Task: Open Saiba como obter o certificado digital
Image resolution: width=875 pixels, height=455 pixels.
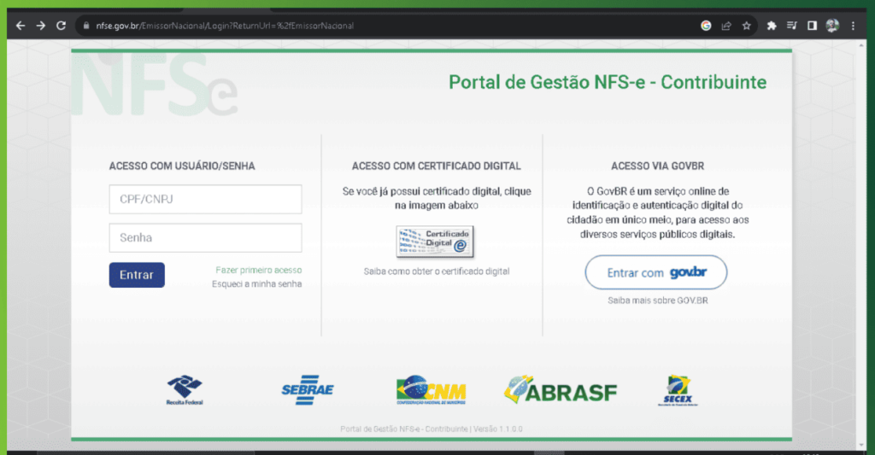Action: coord(437,271)
